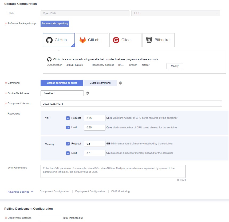Click the small GitHub icon in description

point(49,59)
